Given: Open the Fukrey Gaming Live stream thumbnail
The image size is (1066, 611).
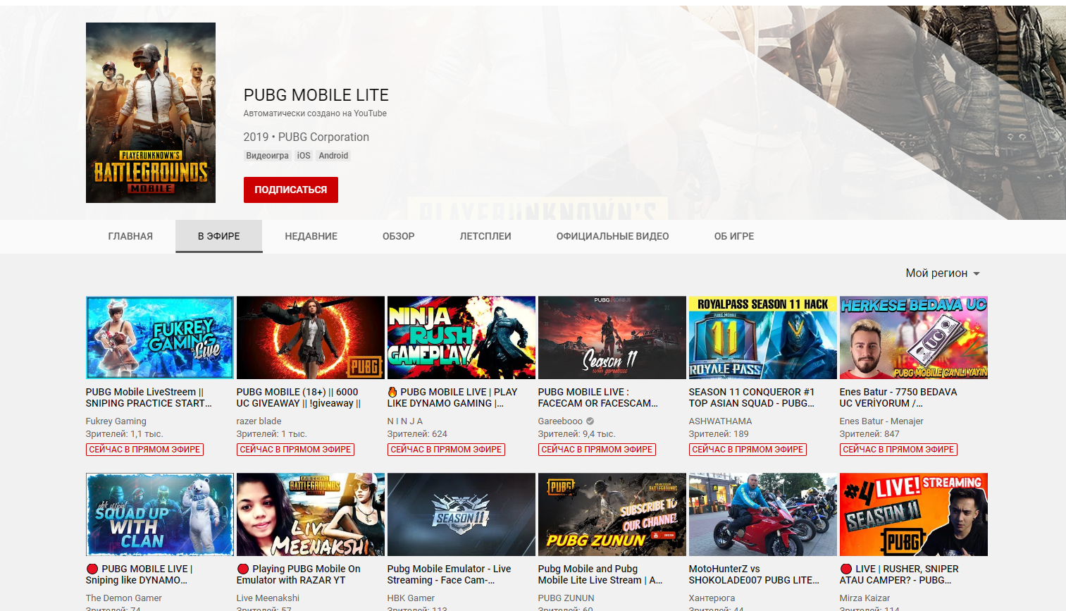Looking at the screenshot, I should tap(160, 338).
